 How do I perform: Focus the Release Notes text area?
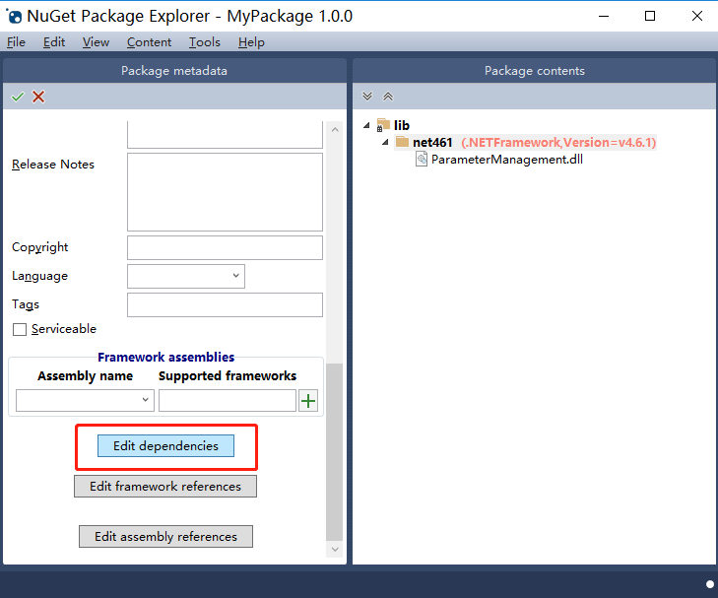[225, 192]
